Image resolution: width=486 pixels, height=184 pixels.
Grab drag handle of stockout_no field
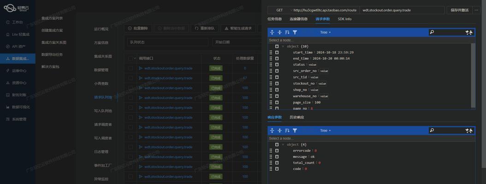coord(271,83)
